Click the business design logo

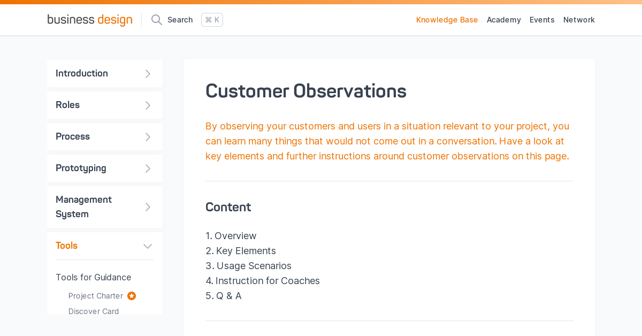[90, 20]
